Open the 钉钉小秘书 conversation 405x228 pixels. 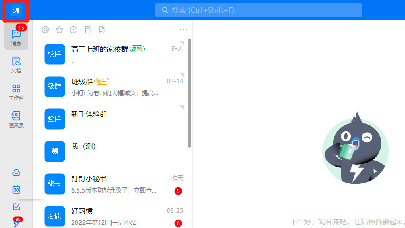click(114, 184)
